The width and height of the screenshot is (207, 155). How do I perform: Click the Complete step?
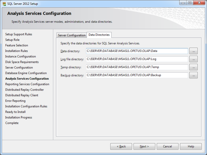[12, 123]
